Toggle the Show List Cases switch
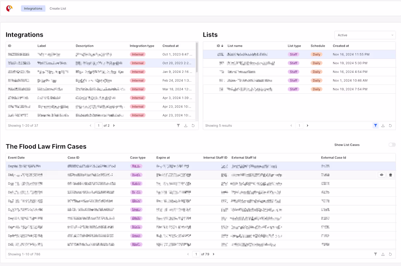This screenshot has height=266, width=401. point(392,145)
